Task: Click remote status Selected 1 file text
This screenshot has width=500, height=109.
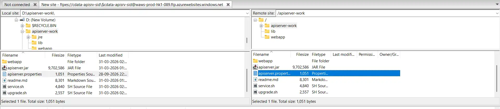Action: pyautogui.click(x=284, y=101)
